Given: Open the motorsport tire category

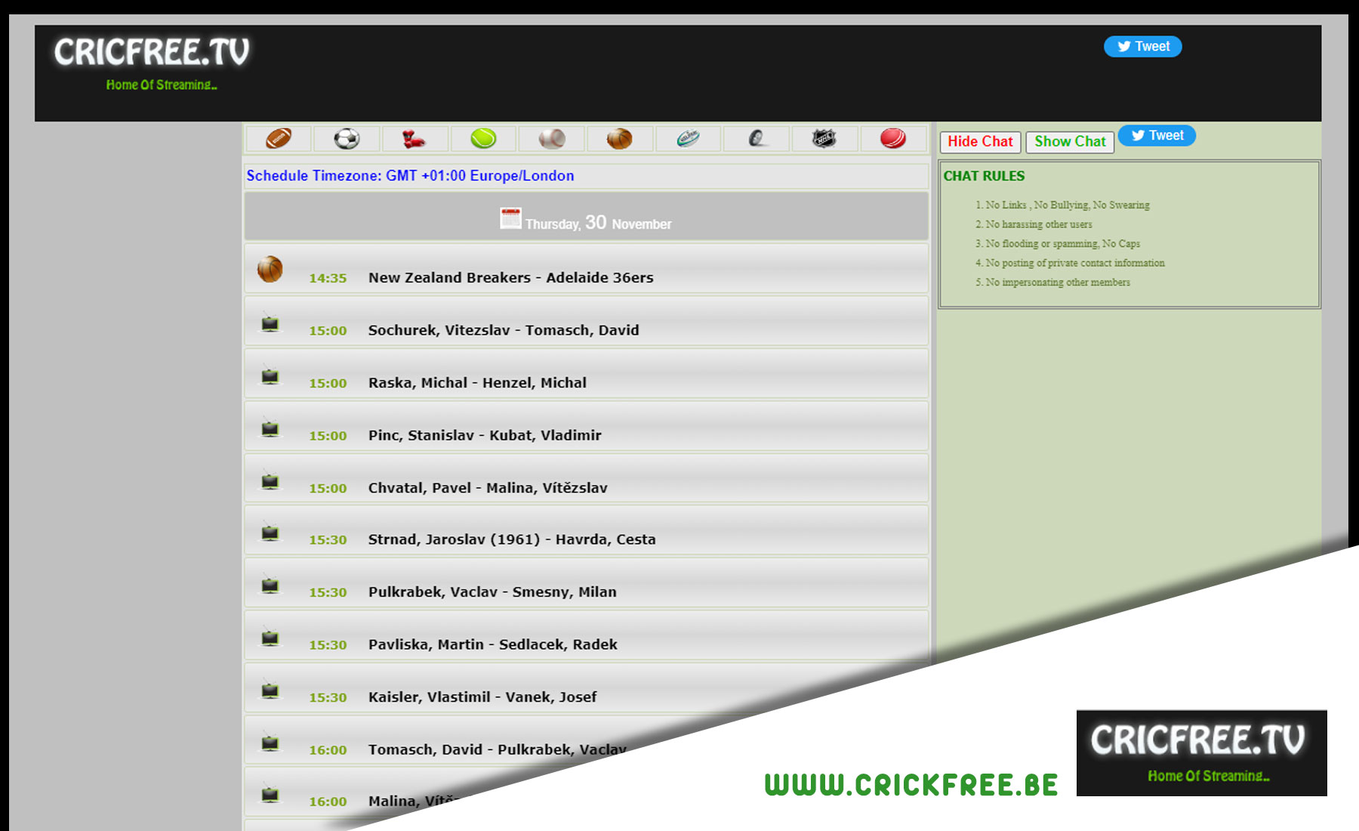Looking at the screenshot, I should click(757, 139).
